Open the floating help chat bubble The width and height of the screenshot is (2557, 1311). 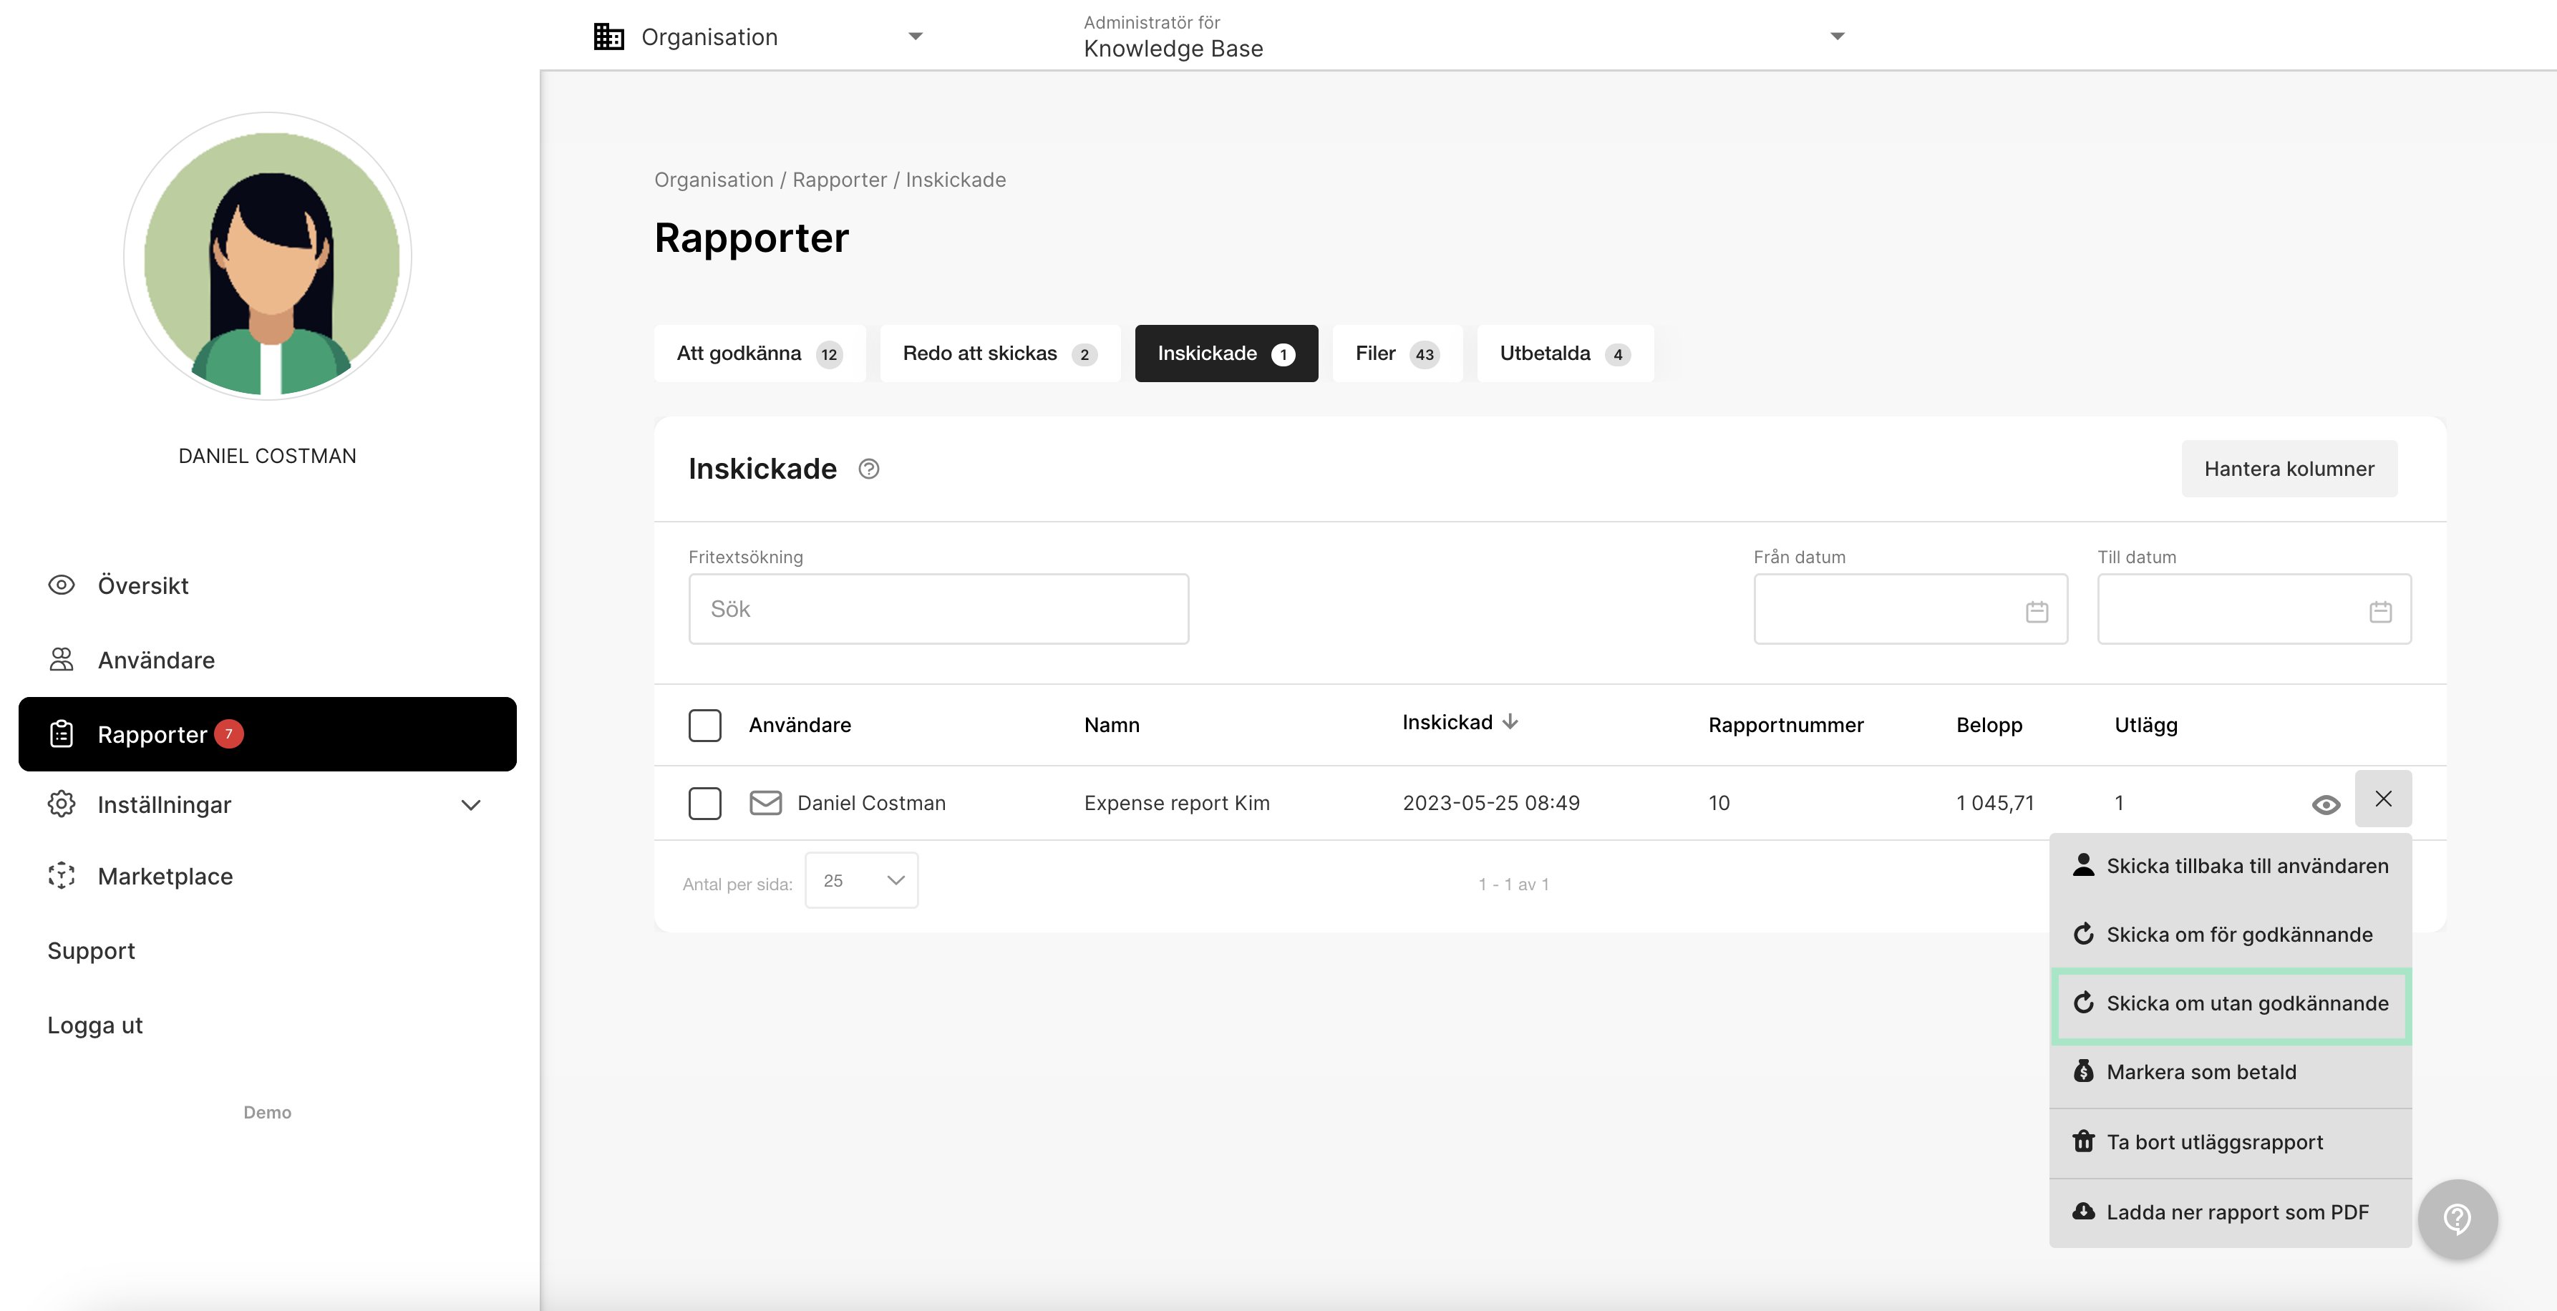(2457, 1218)
